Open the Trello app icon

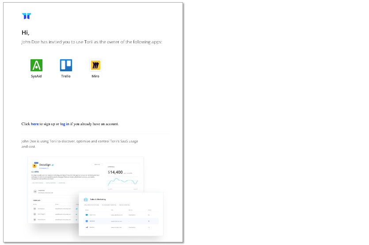point(66,65)
